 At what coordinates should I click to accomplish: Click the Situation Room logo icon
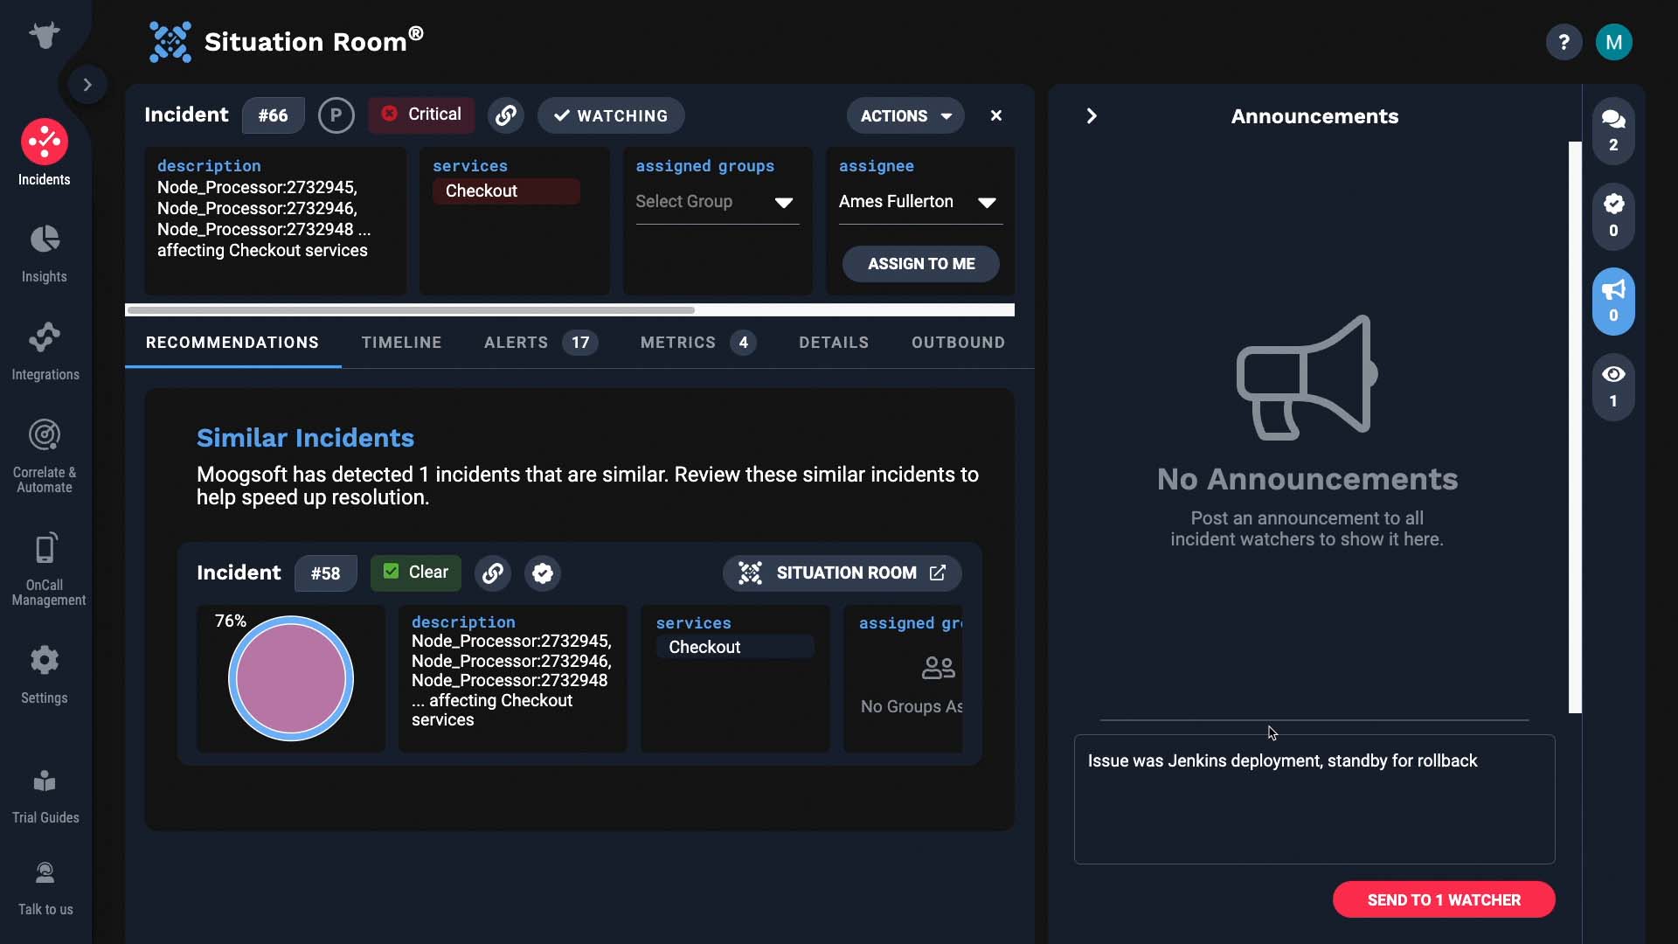tap(170, 42)
